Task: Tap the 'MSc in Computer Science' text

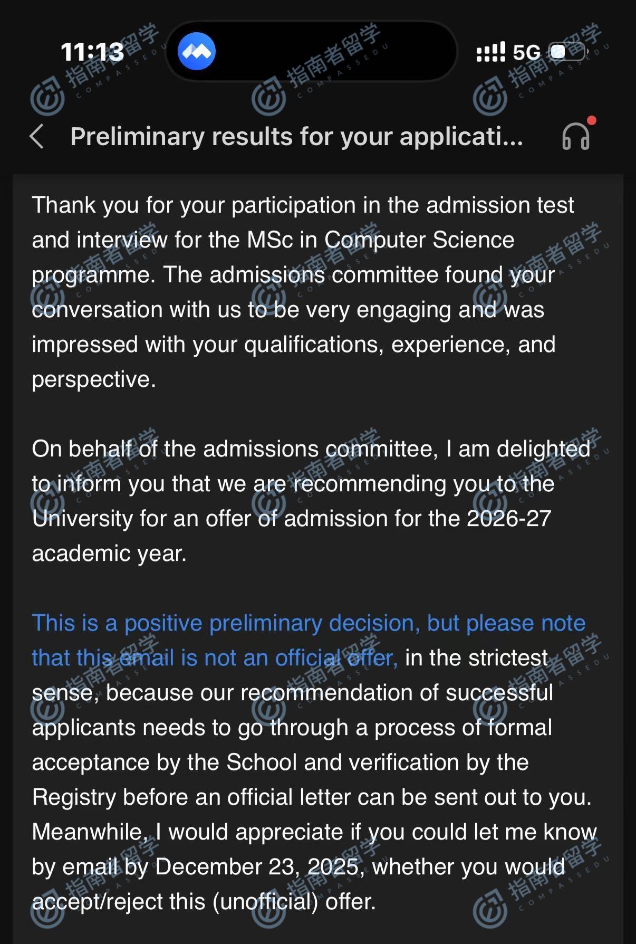Action: click(x=380, y=240)
